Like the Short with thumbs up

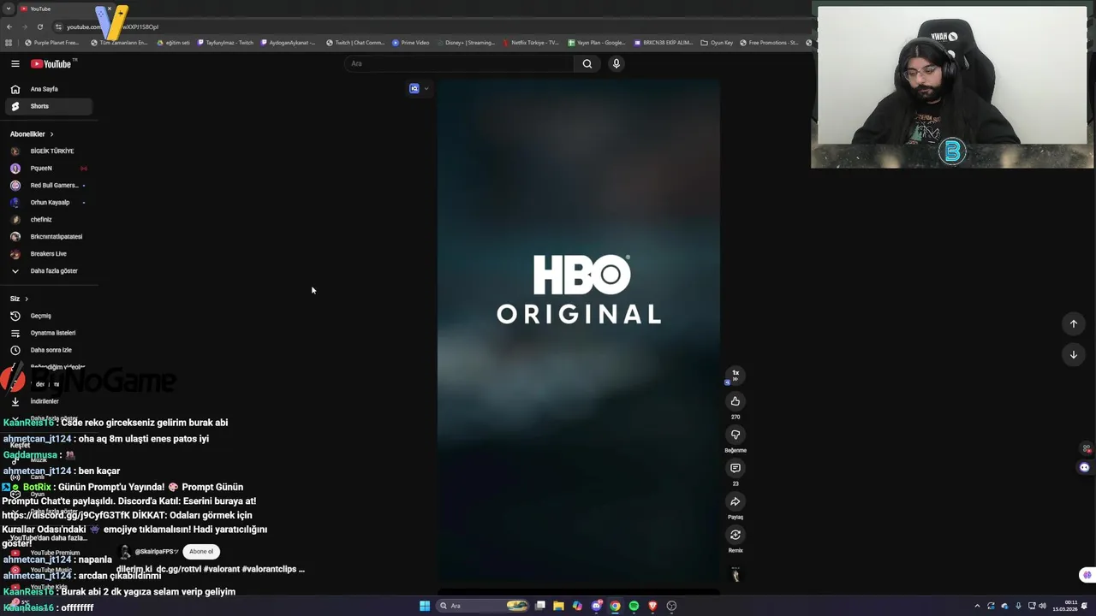[735, 401]
